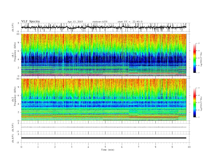
Task: Click the "5" tick on ch.3(V) axis
Action: (19, 123)
